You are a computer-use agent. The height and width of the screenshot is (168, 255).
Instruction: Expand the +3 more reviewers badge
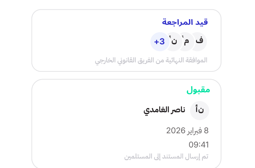pyautogui.click(x=159, y=41)
